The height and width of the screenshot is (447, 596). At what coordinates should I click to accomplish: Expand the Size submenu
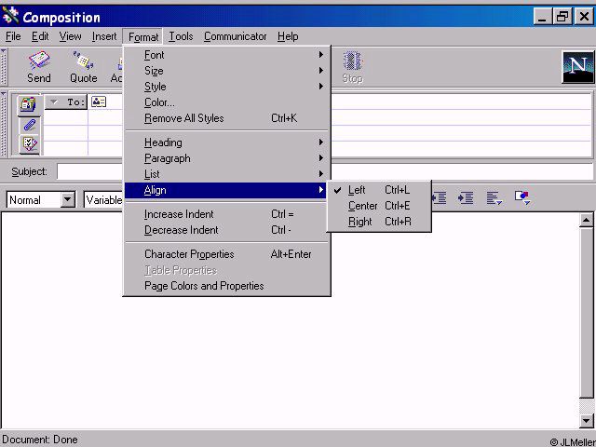(227, 71)
